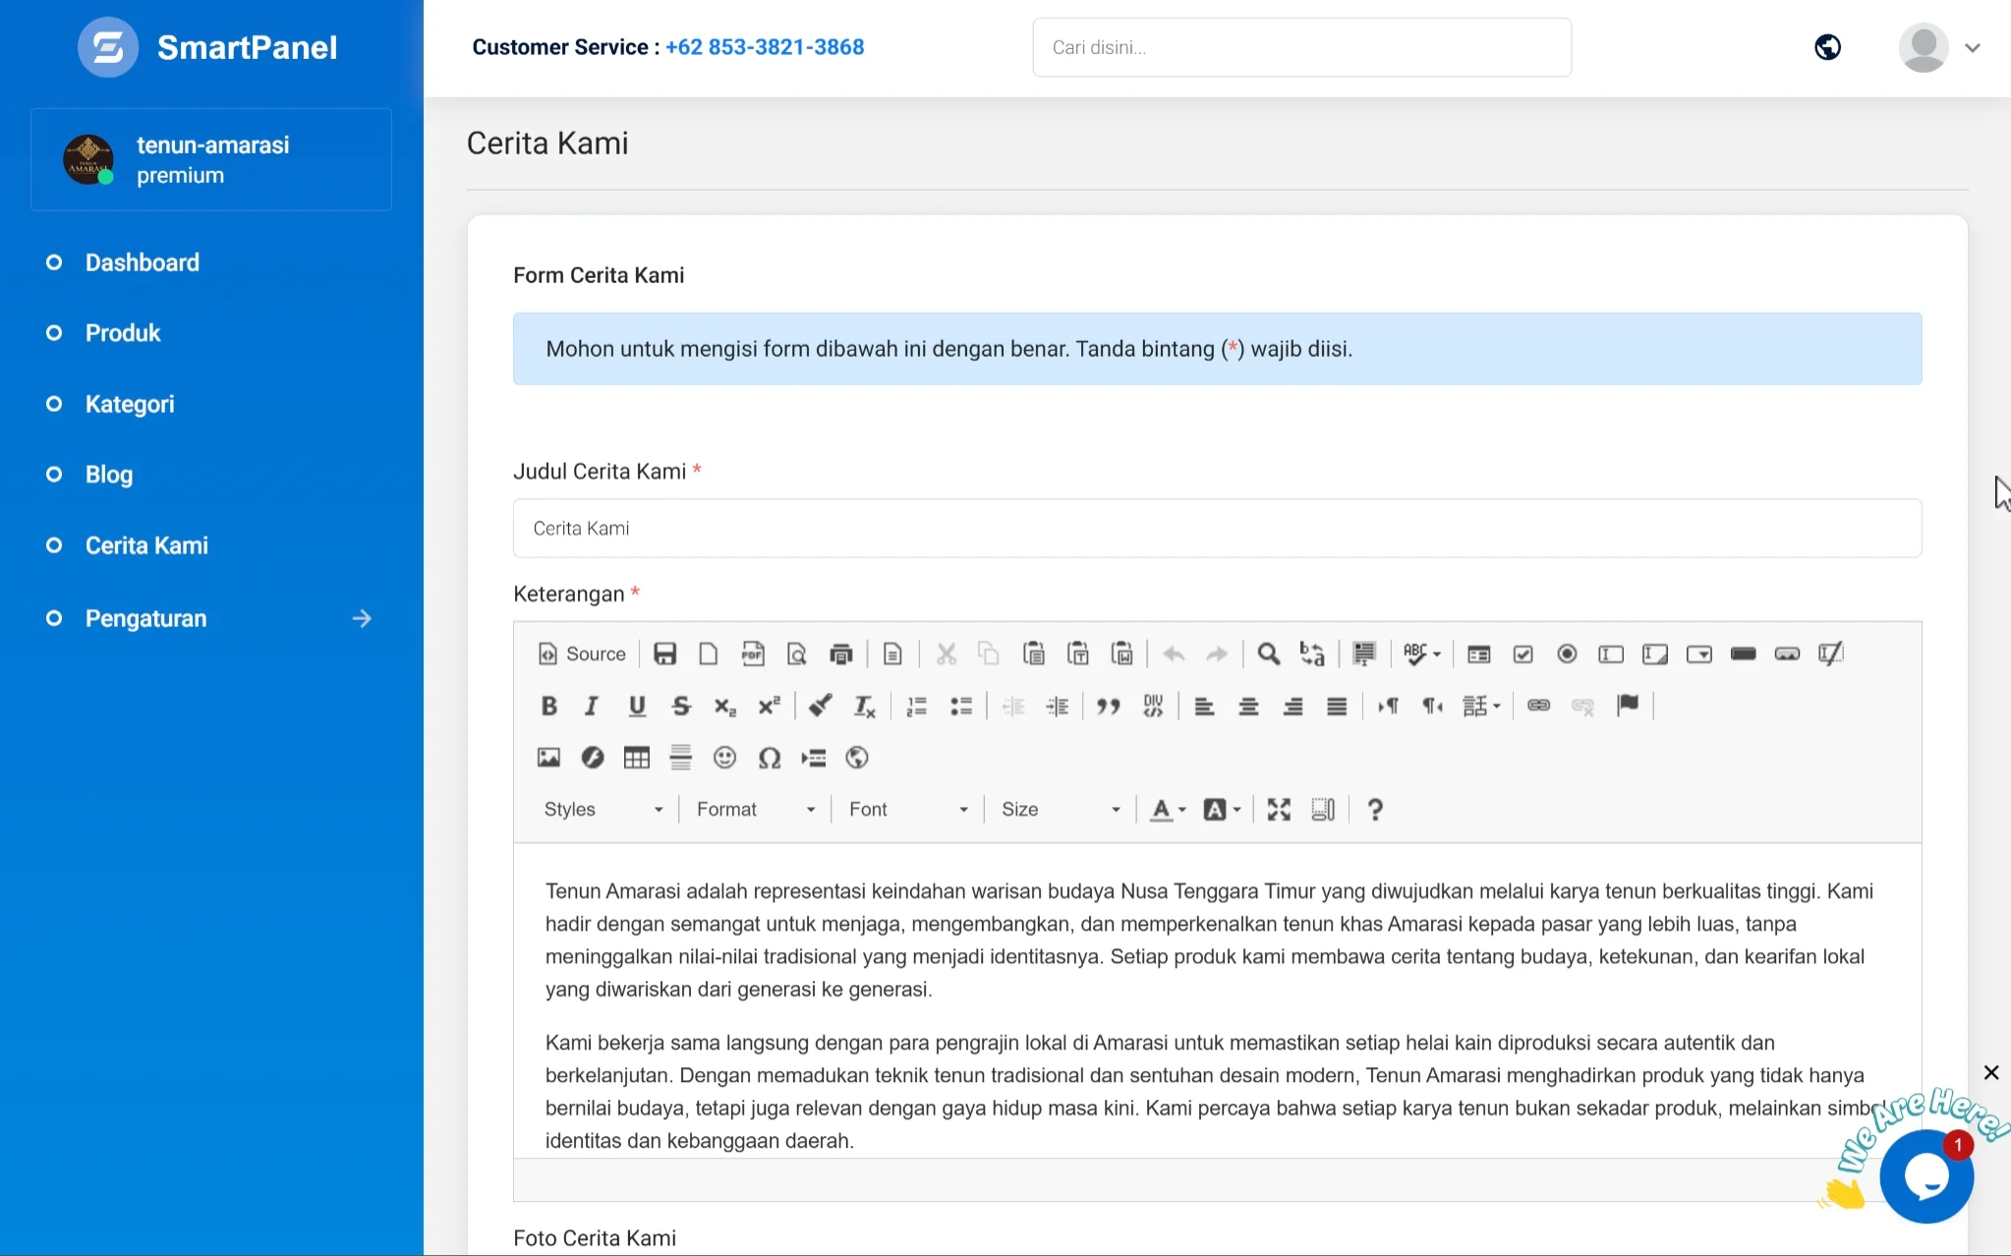Image resolution: width=2011 pixels, height=1256 pixels.
Task: Expand the Font dropdown
Action: click(908, 810)
